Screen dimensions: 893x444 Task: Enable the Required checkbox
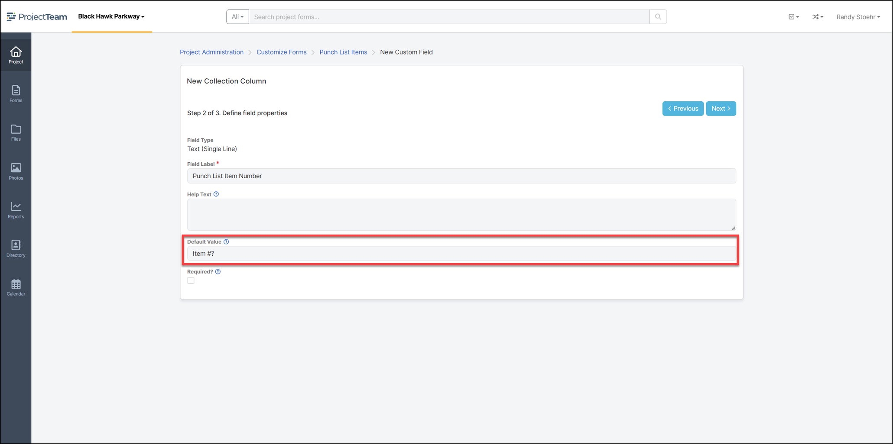tap(191, 280)
